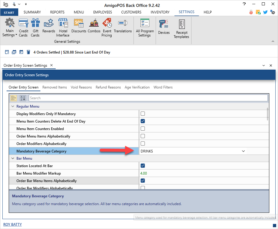
Task: Click the ROY BATTY user link
Action: 13,225
